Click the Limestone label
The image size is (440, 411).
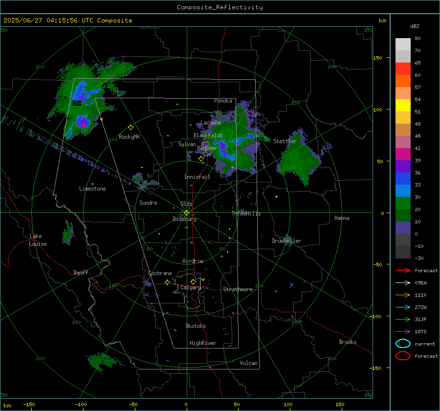[x=92, y=189]
